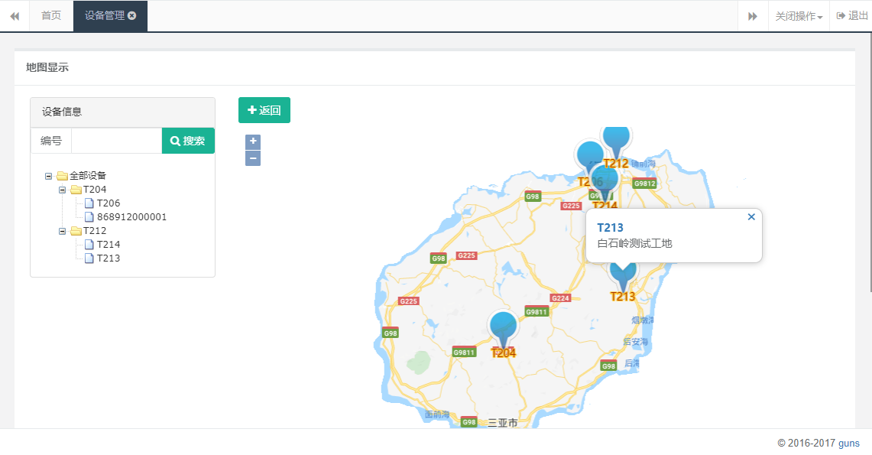Expand the tabs with the right double-arrow

(752, 15)
